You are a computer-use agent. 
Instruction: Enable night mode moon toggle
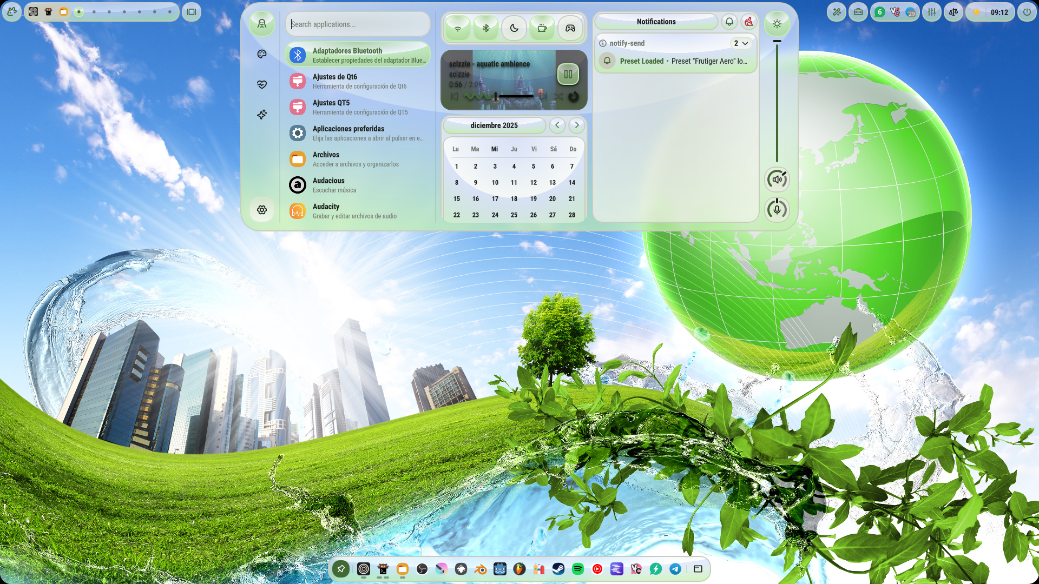514,28
